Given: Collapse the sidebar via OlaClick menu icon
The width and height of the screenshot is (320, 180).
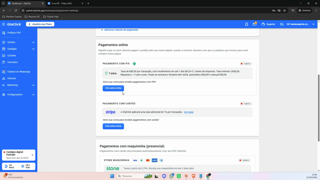Looking at the screenshot, I should (4, 24).
